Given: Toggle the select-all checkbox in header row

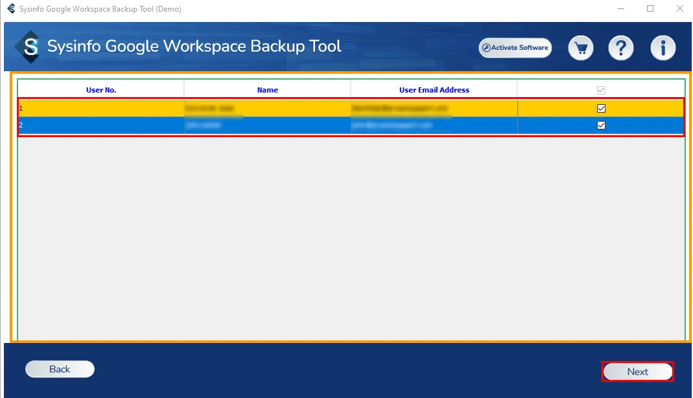Looking at the screenshot, I should (x=601, y=90).
